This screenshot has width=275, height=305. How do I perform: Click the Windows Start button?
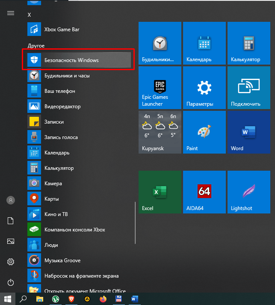(x=8, y=299)
